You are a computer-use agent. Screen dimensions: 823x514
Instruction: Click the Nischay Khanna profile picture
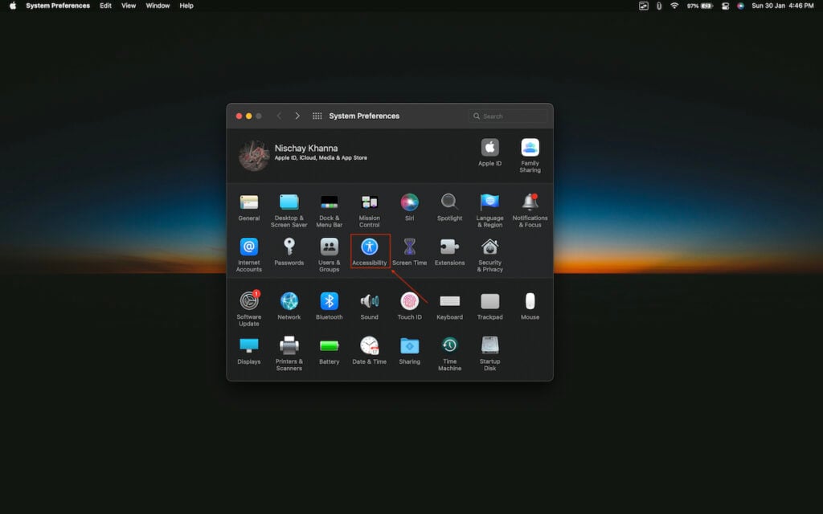(x=254, y=155)
